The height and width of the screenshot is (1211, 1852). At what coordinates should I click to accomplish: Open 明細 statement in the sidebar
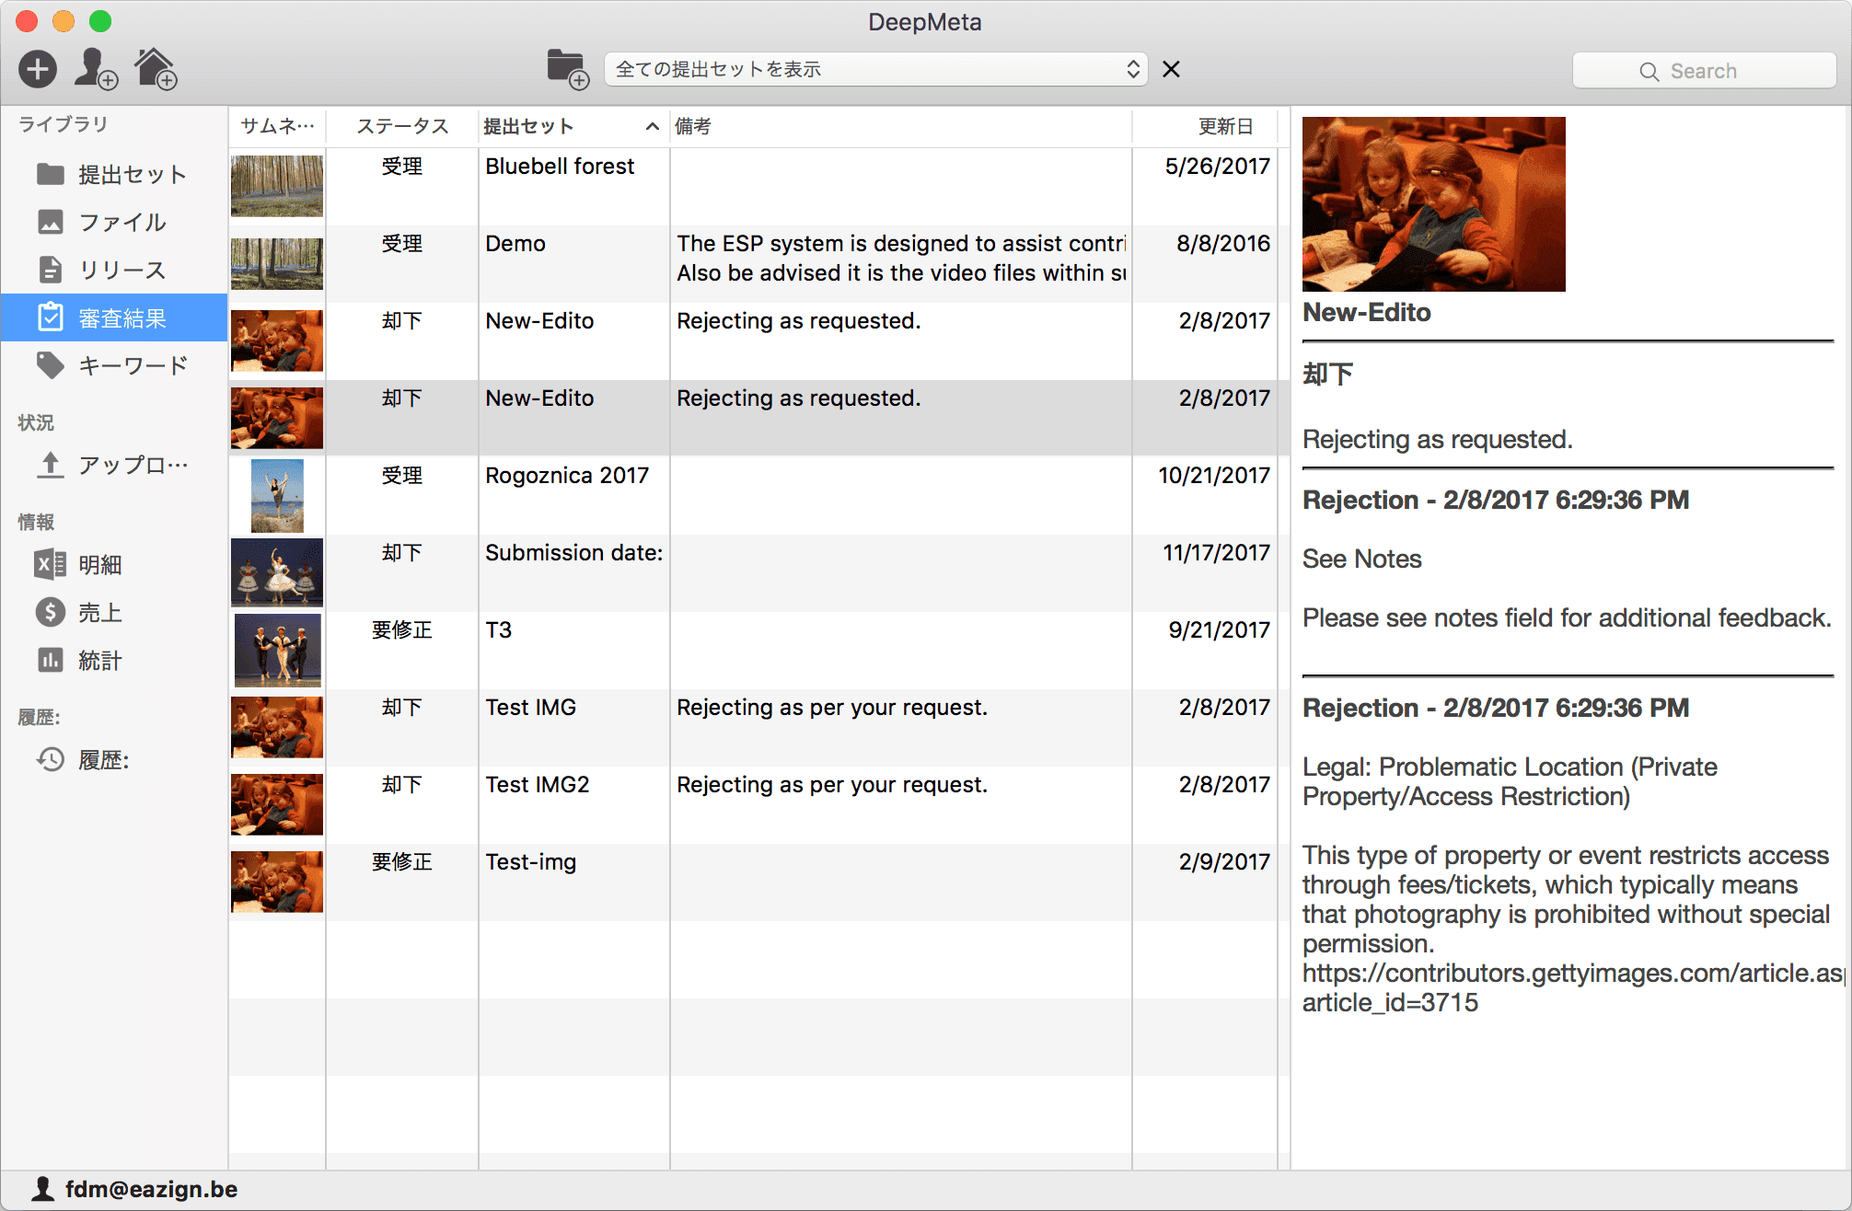click(114, 564)
